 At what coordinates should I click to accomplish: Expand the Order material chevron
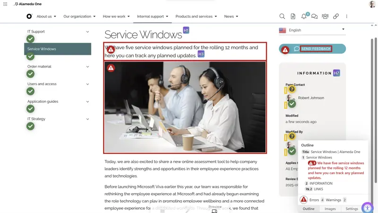88,67
